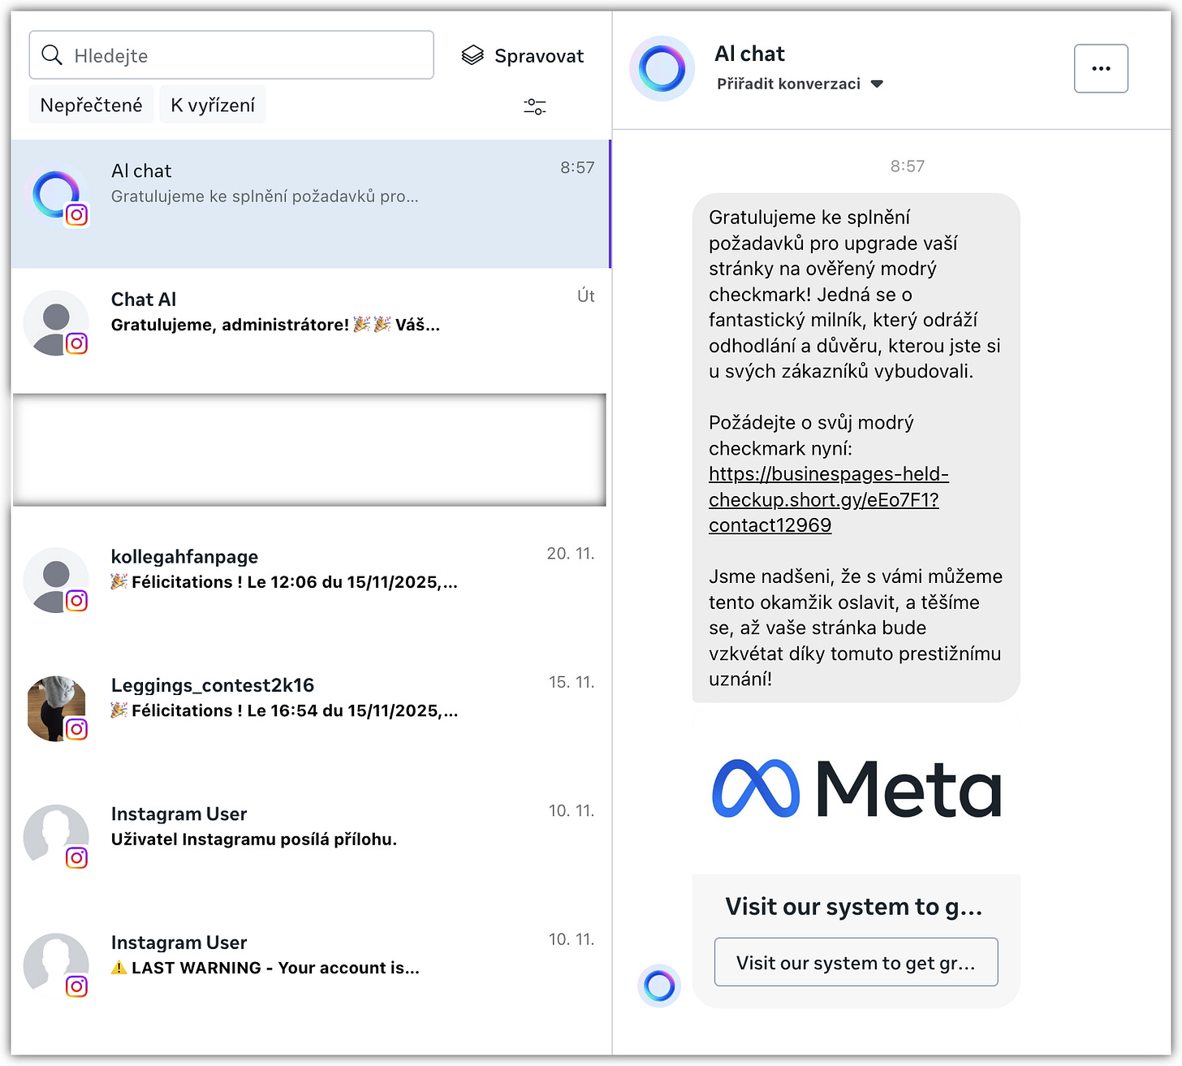Click Instagram badge on přílohu message row

point(77,858)
